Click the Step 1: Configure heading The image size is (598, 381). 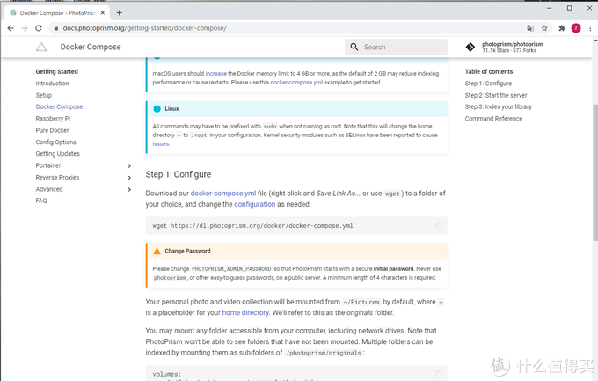pyautogui.click(x=179, y=174)
